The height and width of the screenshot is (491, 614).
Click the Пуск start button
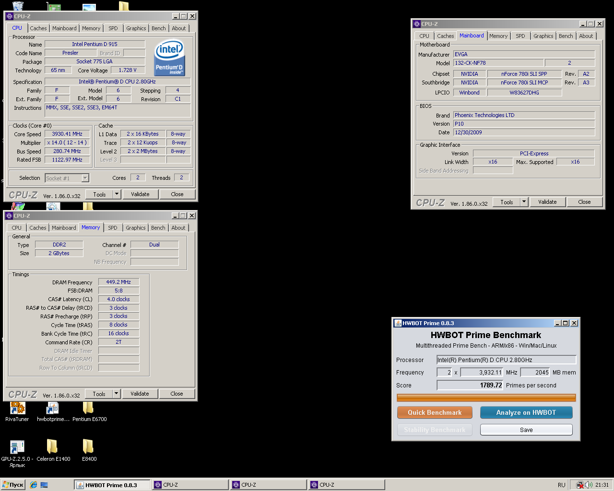(x=13, y=485)
